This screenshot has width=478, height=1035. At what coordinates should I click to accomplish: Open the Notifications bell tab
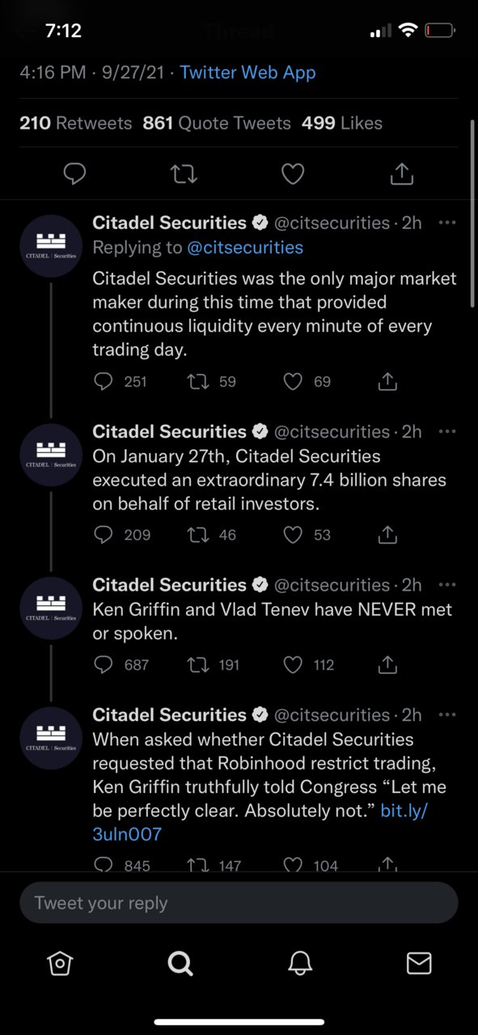tap(299, 963)
